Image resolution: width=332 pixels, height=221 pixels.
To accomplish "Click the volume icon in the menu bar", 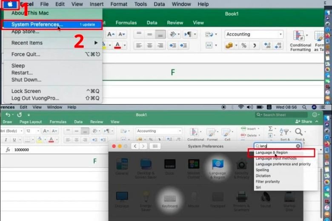I will coord(250,107).
